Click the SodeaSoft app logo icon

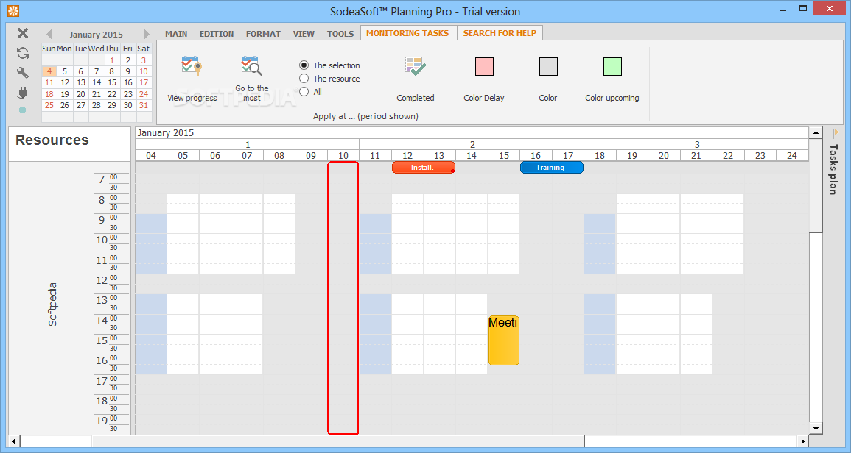(13, 11)
